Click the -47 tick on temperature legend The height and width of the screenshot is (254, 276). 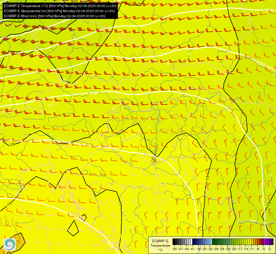coord(180,249)
